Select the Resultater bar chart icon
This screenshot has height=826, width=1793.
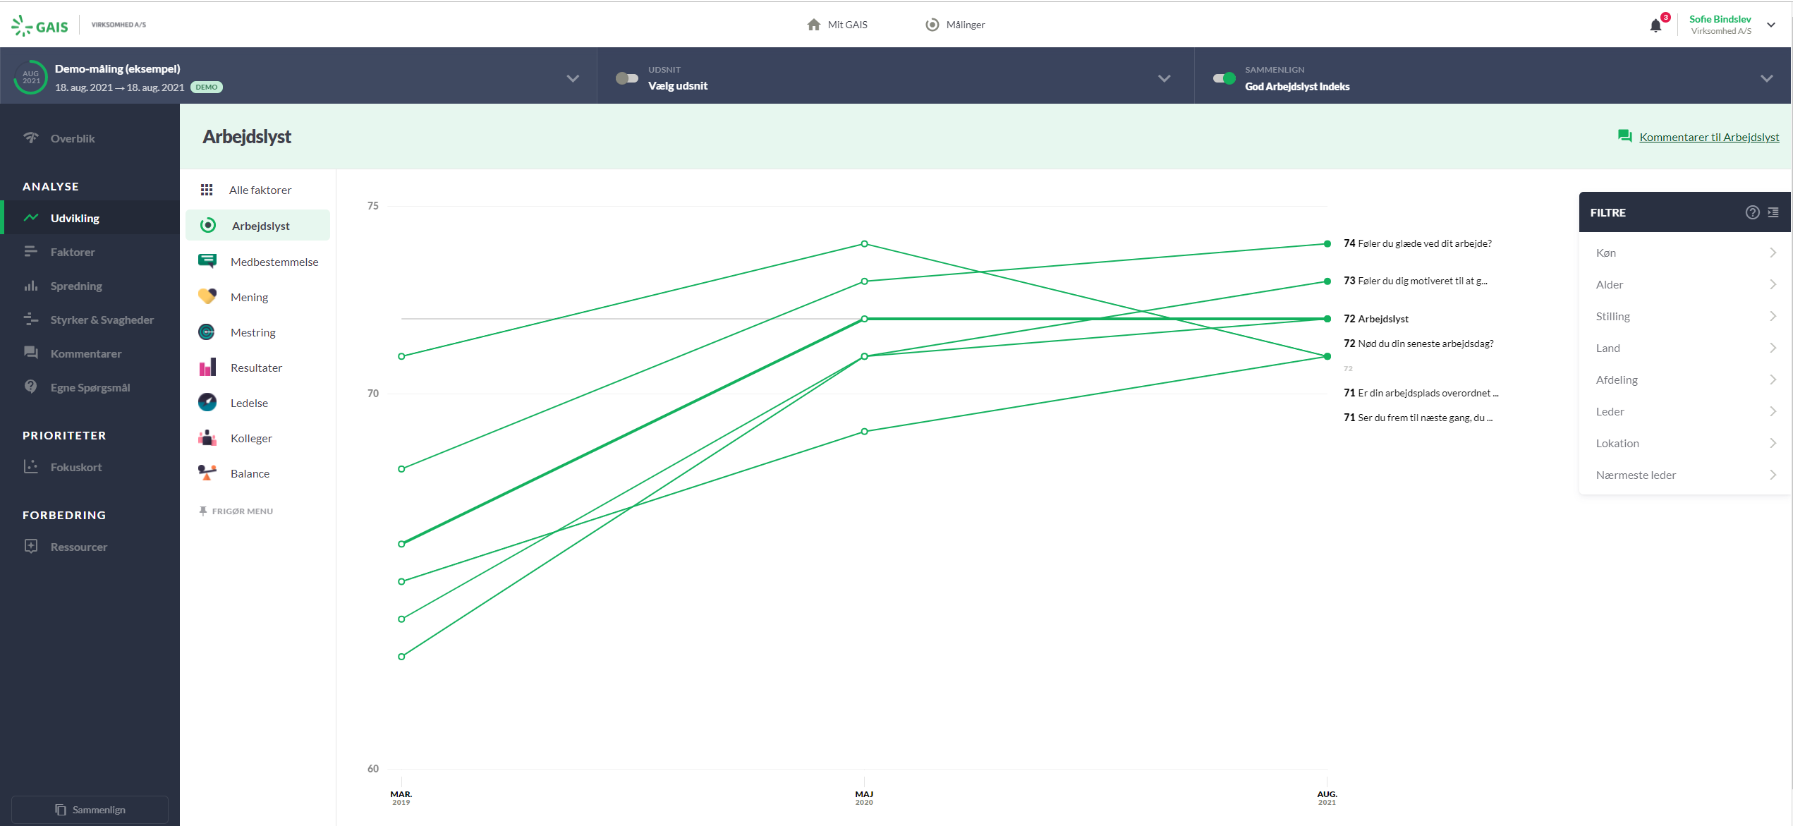pyautogui.click(x=207, y=368)
